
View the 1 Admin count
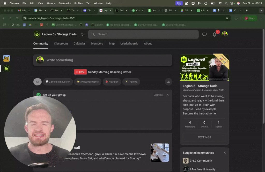pyautogui.click(x=218, y=124)
